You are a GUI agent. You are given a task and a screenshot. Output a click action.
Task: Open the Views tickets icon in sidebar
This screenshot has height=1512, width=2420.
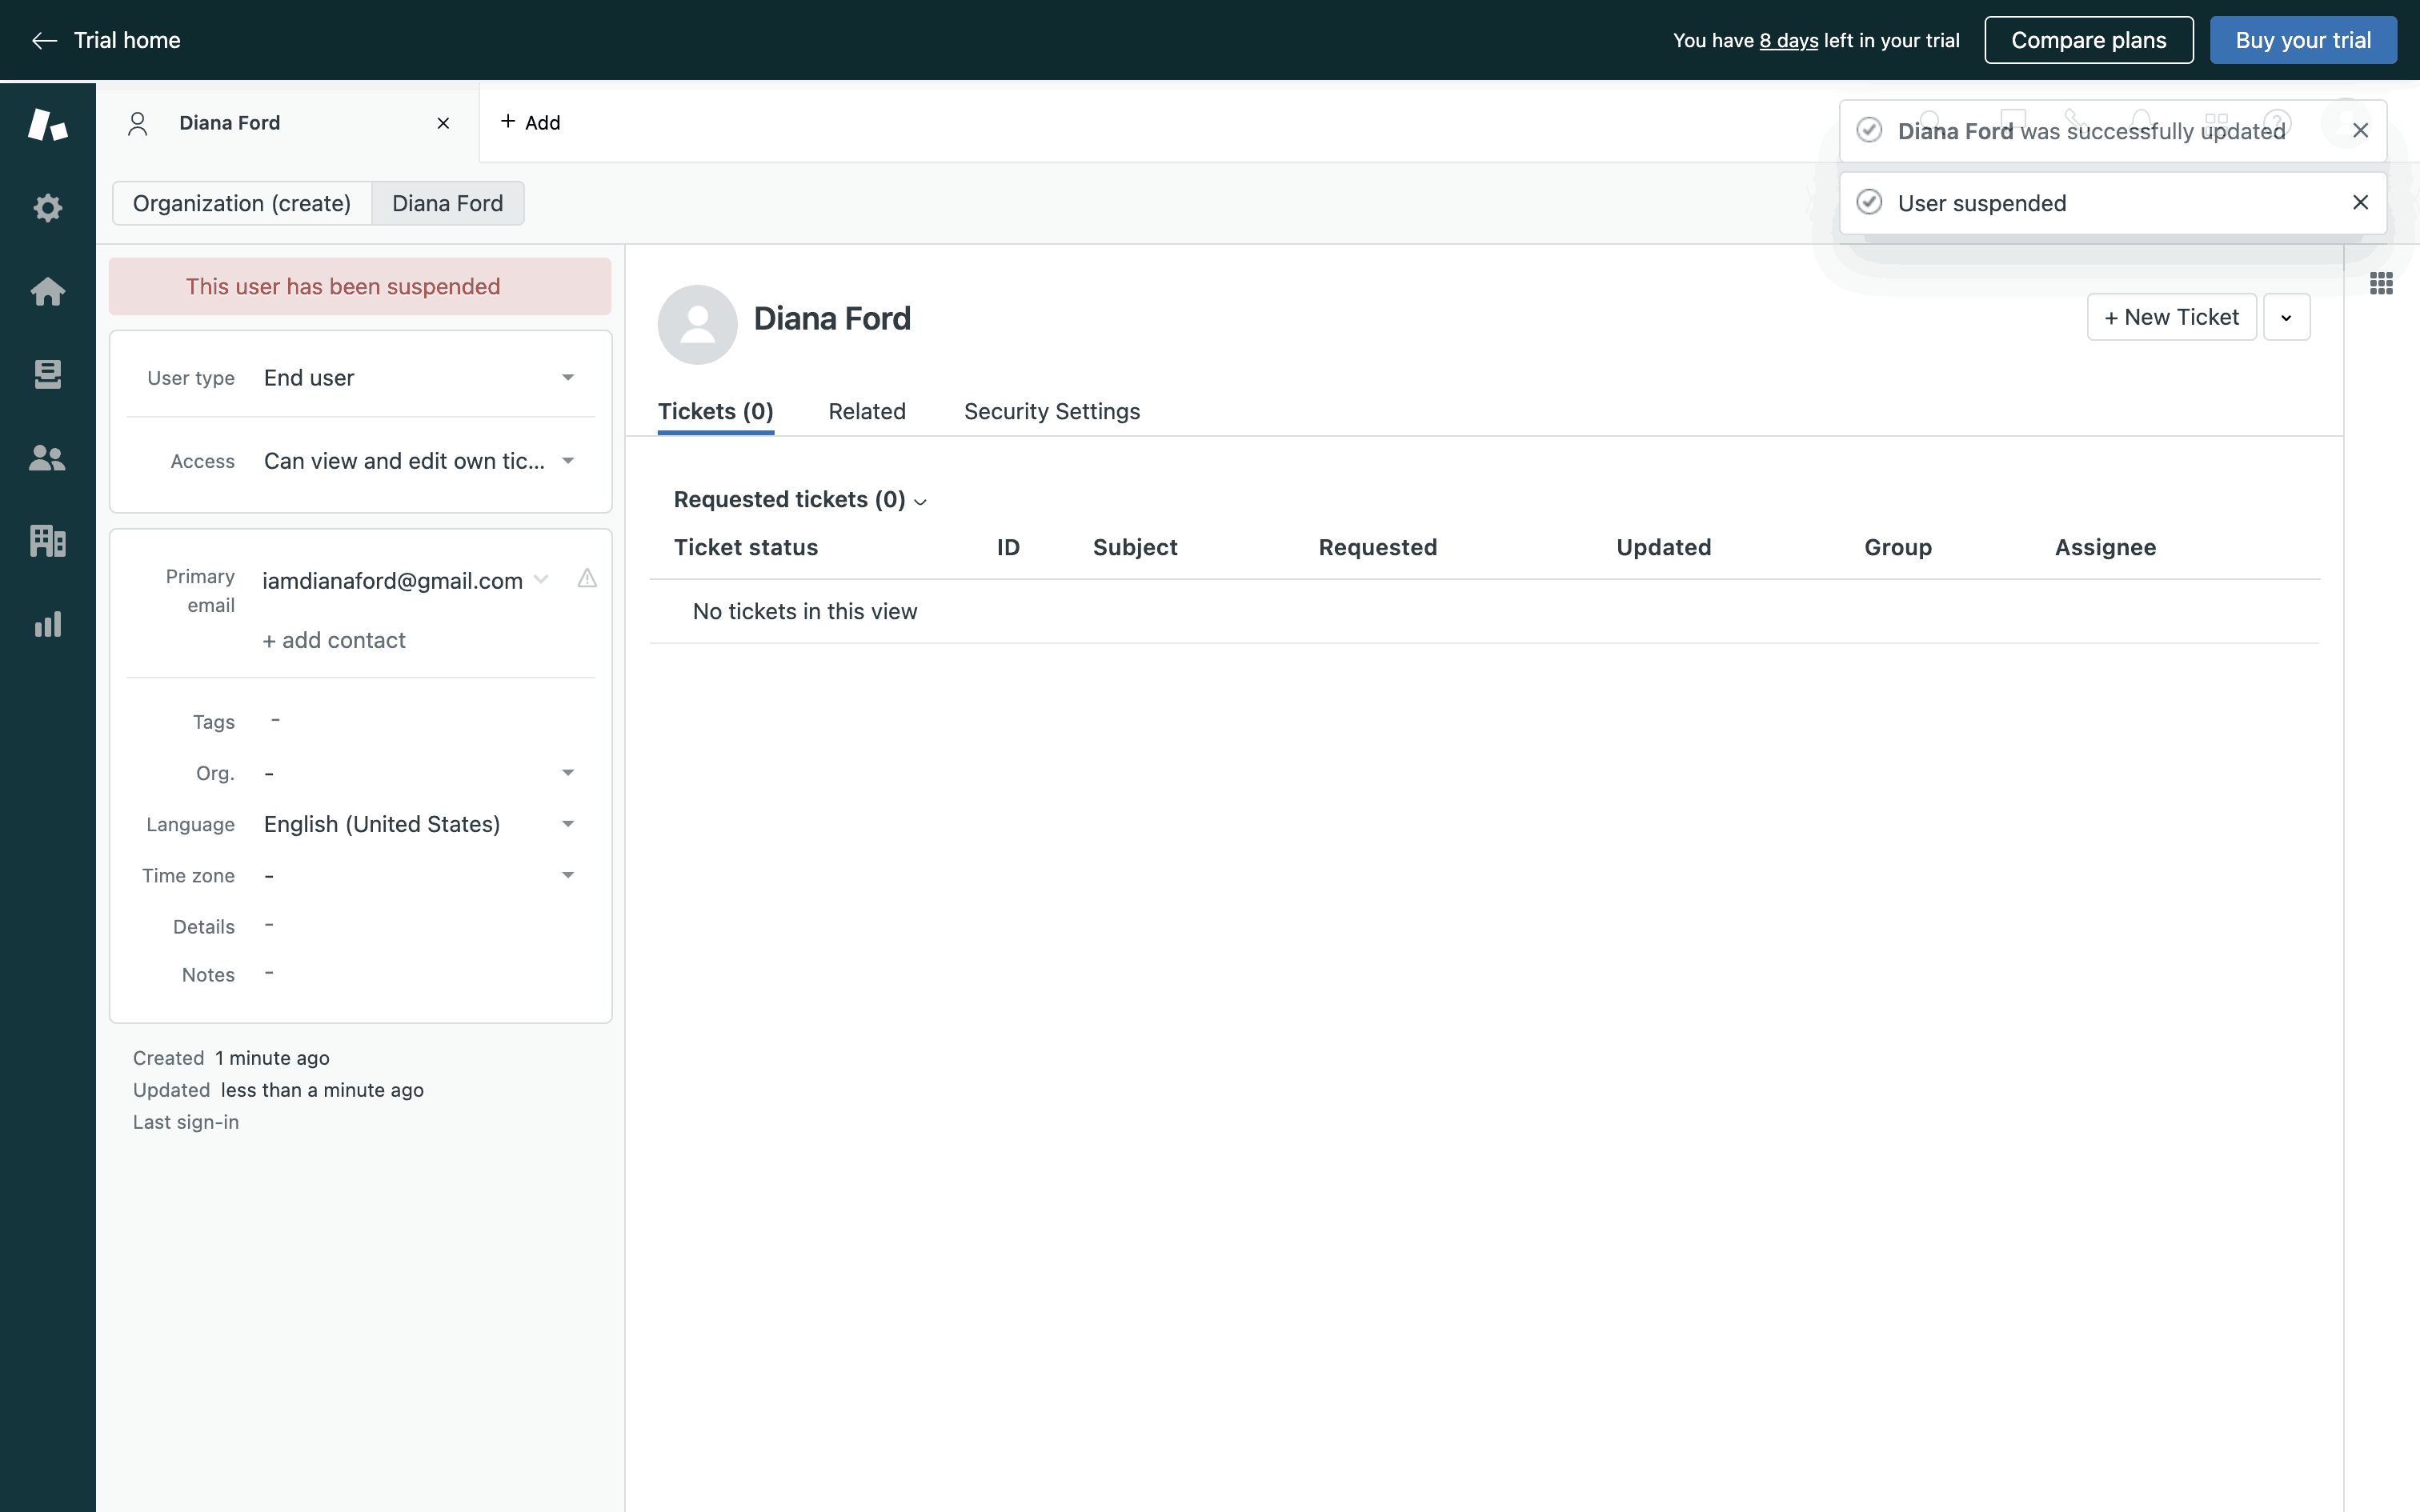(x=47, y=374)
